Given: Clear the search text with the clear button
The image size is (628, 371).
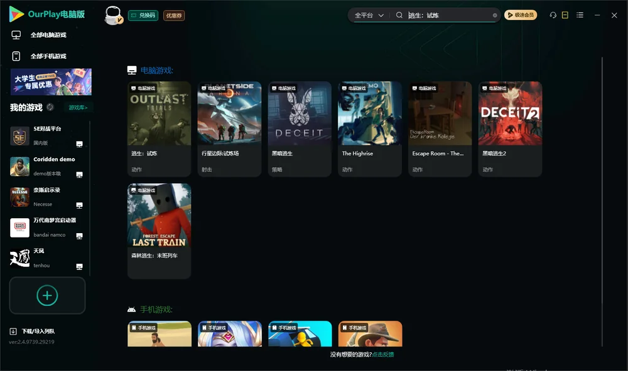Looking at the screenshot, I should 495,15.
